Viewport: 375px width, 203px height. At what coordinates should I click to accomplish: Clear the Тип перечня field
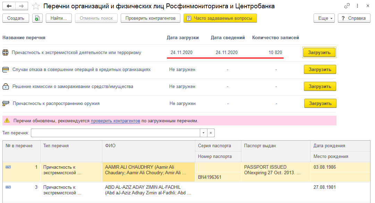click(211, 133)
